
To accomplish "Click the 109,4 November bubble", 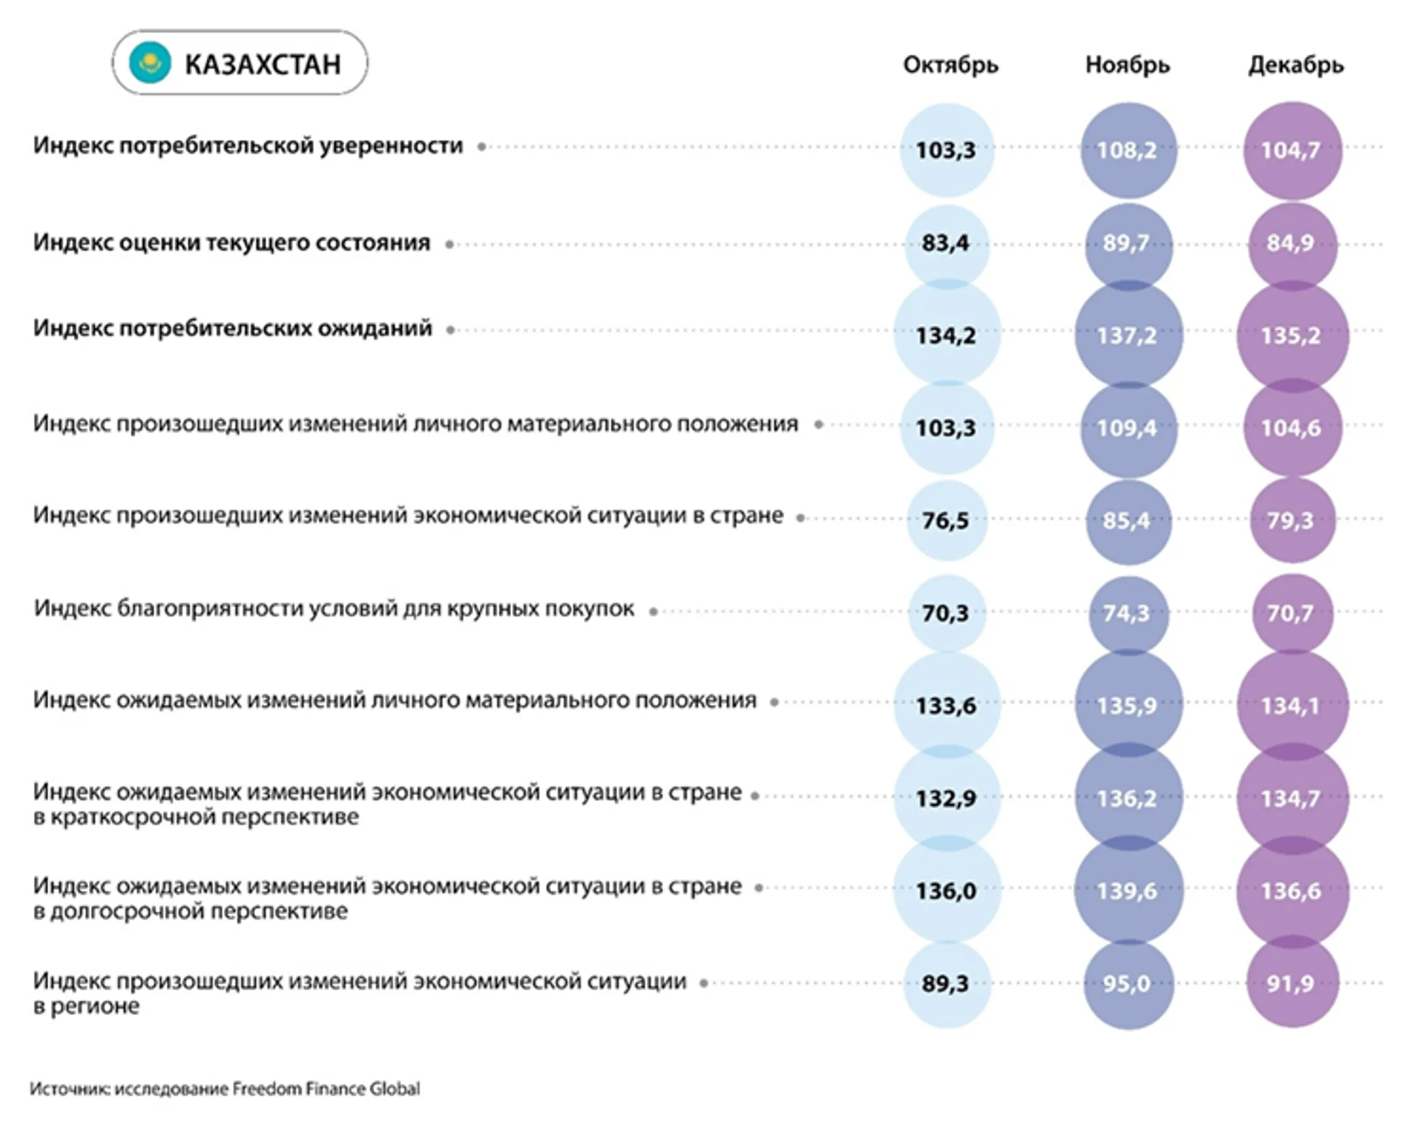I will [1128, 428].
